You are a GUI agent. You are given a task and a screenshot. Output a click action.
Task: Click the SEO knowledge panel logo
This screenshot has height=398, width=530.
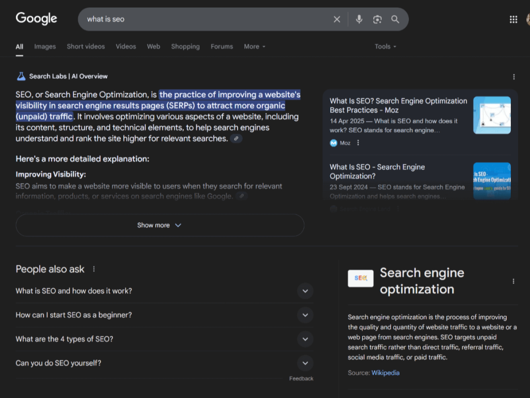tap(361, 278)
